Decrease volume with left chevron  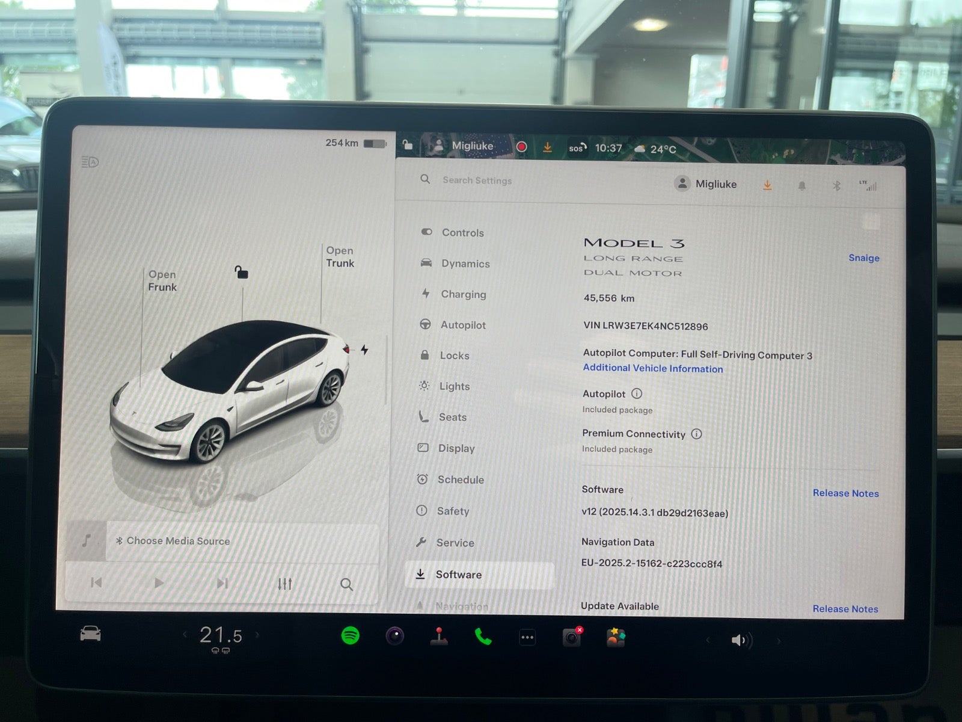click(x=708, y=640)
